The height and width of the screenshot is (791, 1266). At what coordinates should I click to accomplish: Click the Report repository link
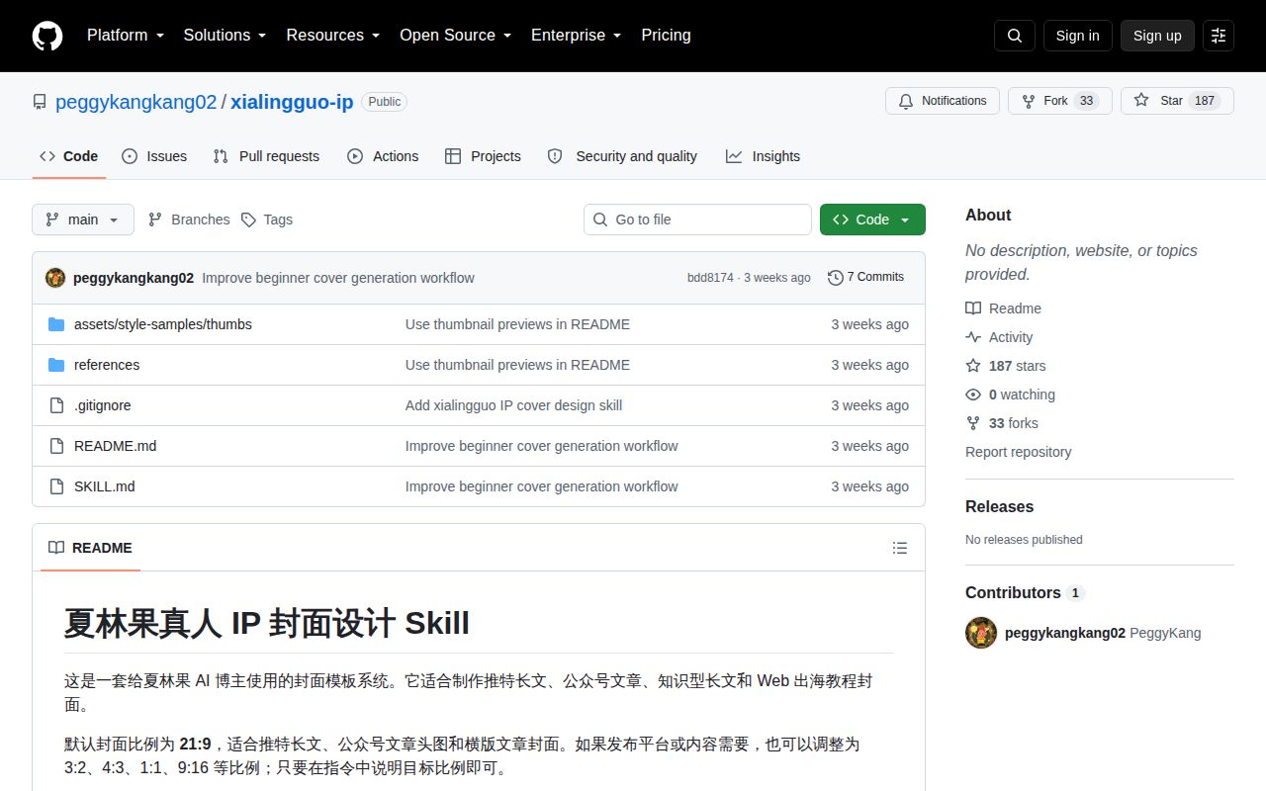point(1019,452)
